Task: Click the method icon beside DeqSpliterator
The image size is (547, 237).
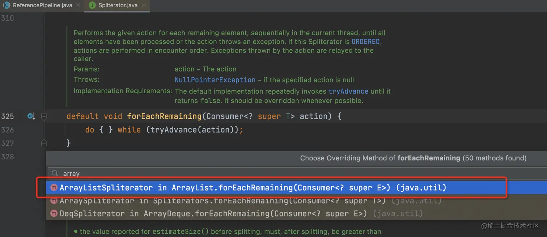Action: [x=54, y=214]
